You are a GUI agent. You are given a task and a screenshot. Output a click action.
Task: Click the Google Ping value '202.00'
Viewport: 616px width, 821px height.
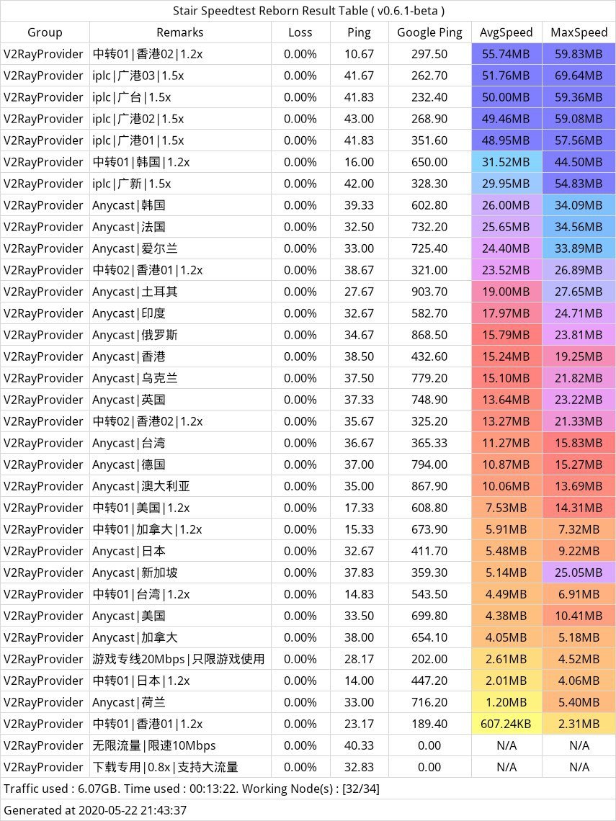(429, 659)
